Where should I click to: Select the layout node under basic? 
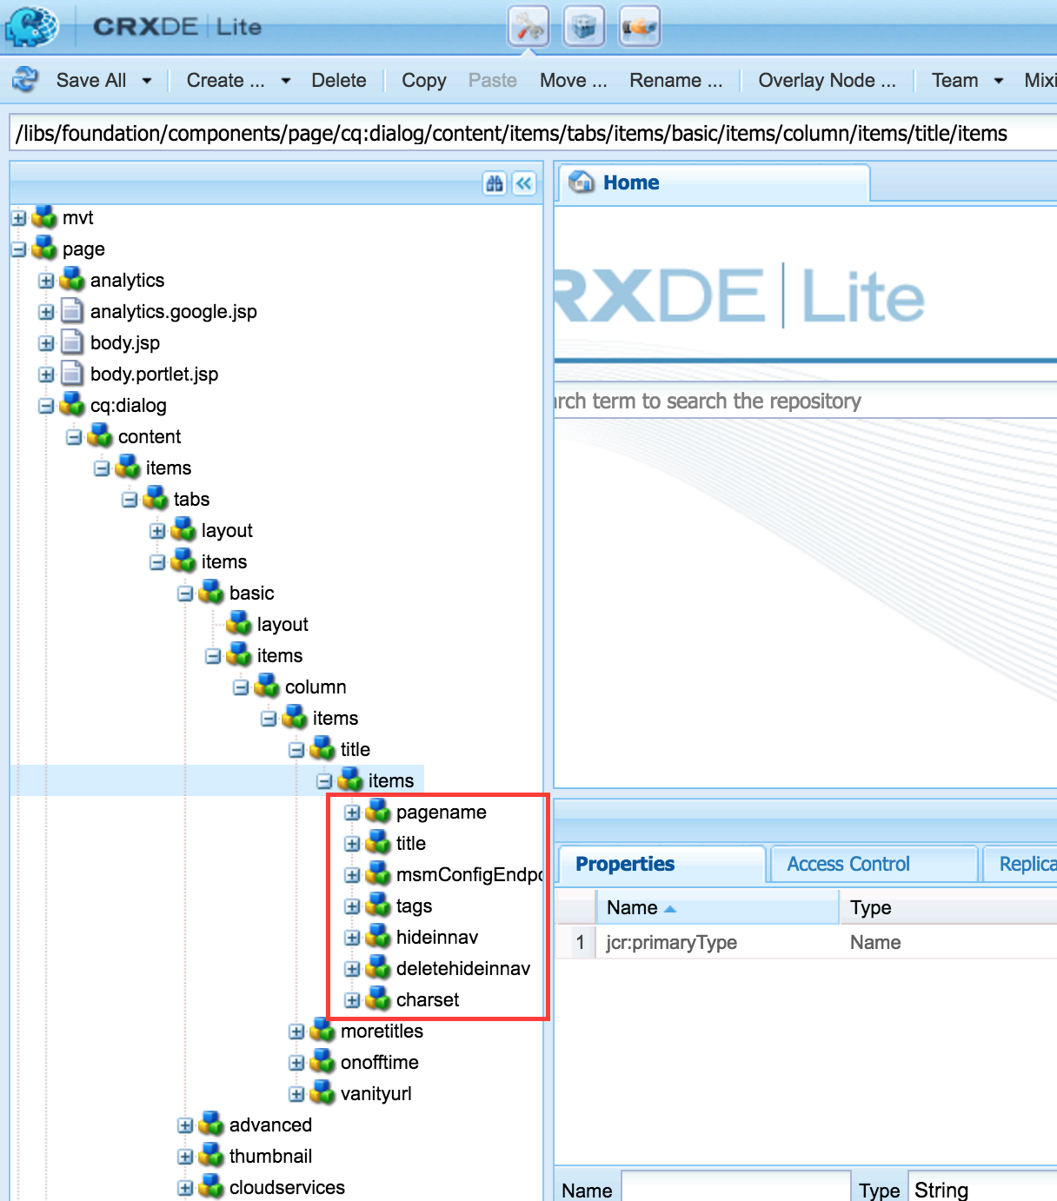[x=283, y=624]
